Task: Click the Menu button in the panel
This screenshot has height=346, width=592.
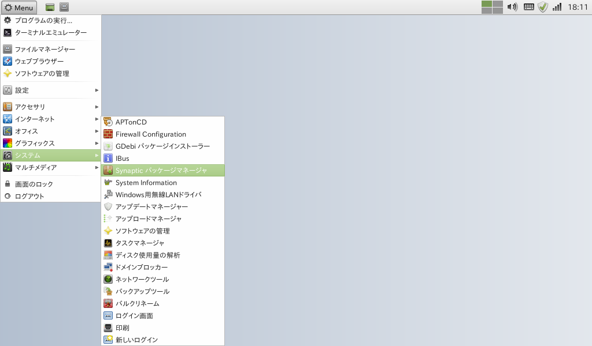Action: [x=19, y=7]
